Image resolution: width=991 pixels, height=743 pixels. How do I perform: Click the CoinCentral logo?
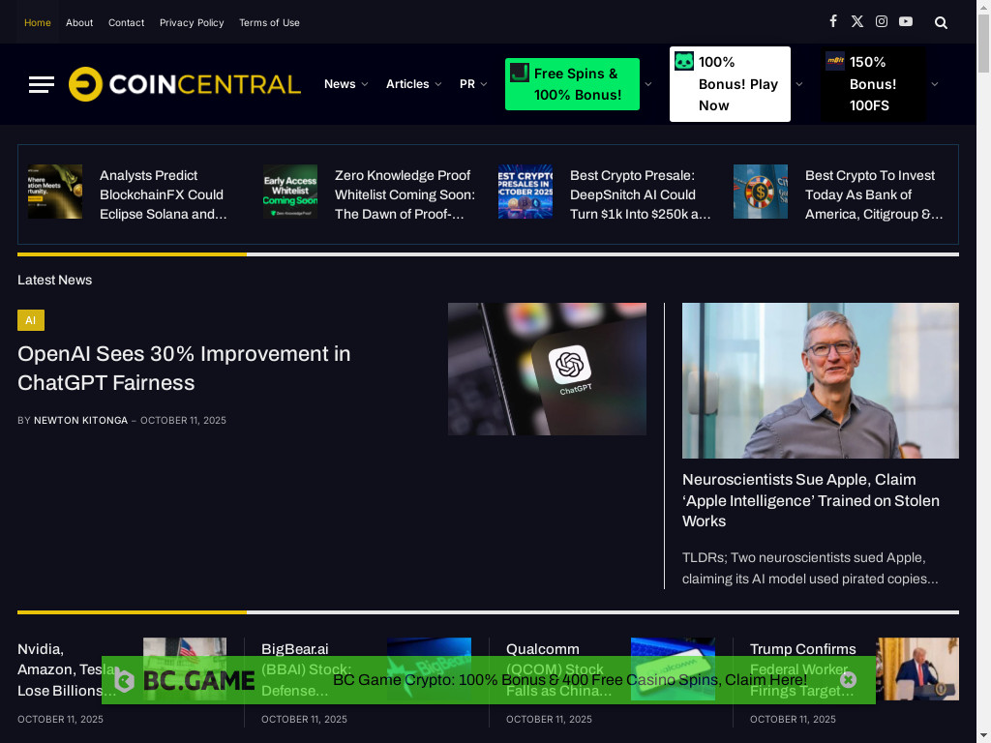pyautogui.click(x=185, y=84)
